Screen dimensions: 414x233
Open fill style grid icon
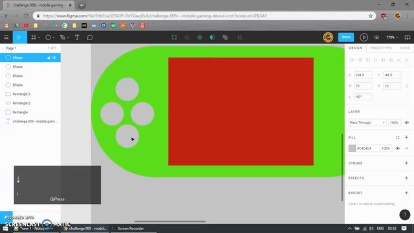click(398, 137)
